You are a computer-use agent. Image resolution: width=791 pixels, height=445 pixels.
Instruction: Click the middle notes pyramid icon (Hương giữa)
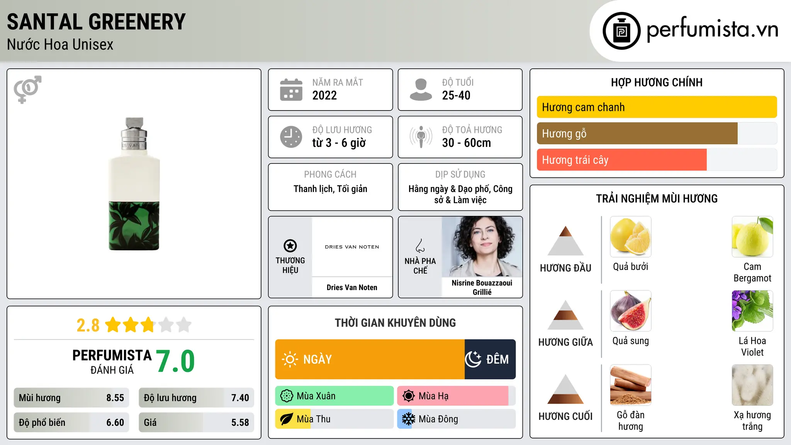click(566, 315)
